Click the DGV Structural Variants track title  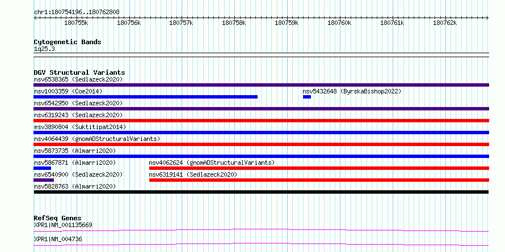coord(79,72)
